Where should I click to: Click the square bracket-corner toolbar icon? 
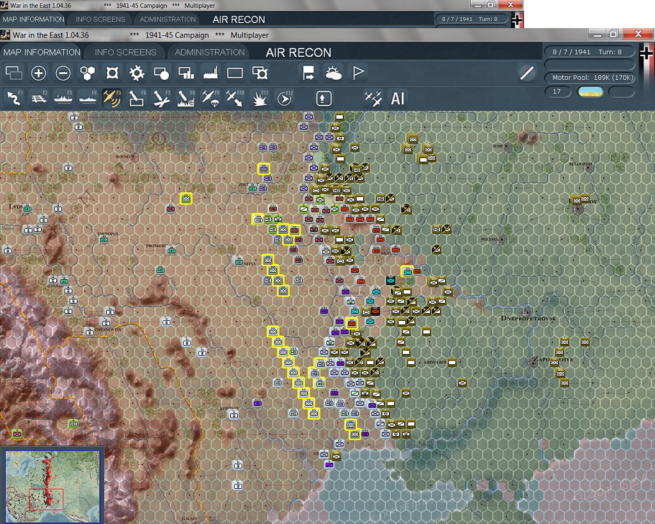coord(112,73)
